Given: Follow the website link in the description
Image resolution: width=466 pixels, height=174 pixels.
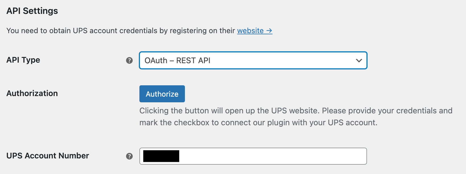Looking at the screenshot, I should 251,31.
